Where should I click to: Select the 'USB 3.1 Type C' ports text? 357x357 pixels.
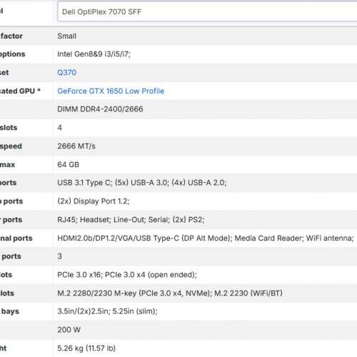pos(84,183)
